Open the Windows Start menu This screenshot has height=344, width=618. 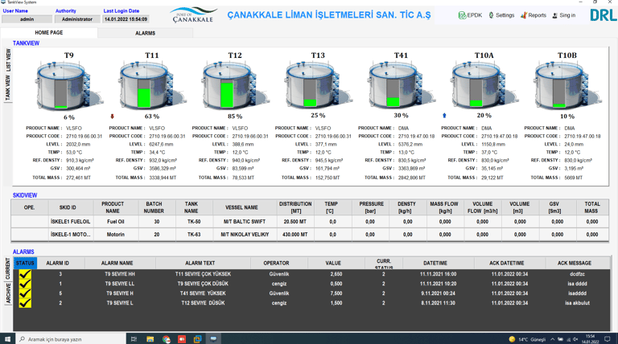tap(7, 339)
